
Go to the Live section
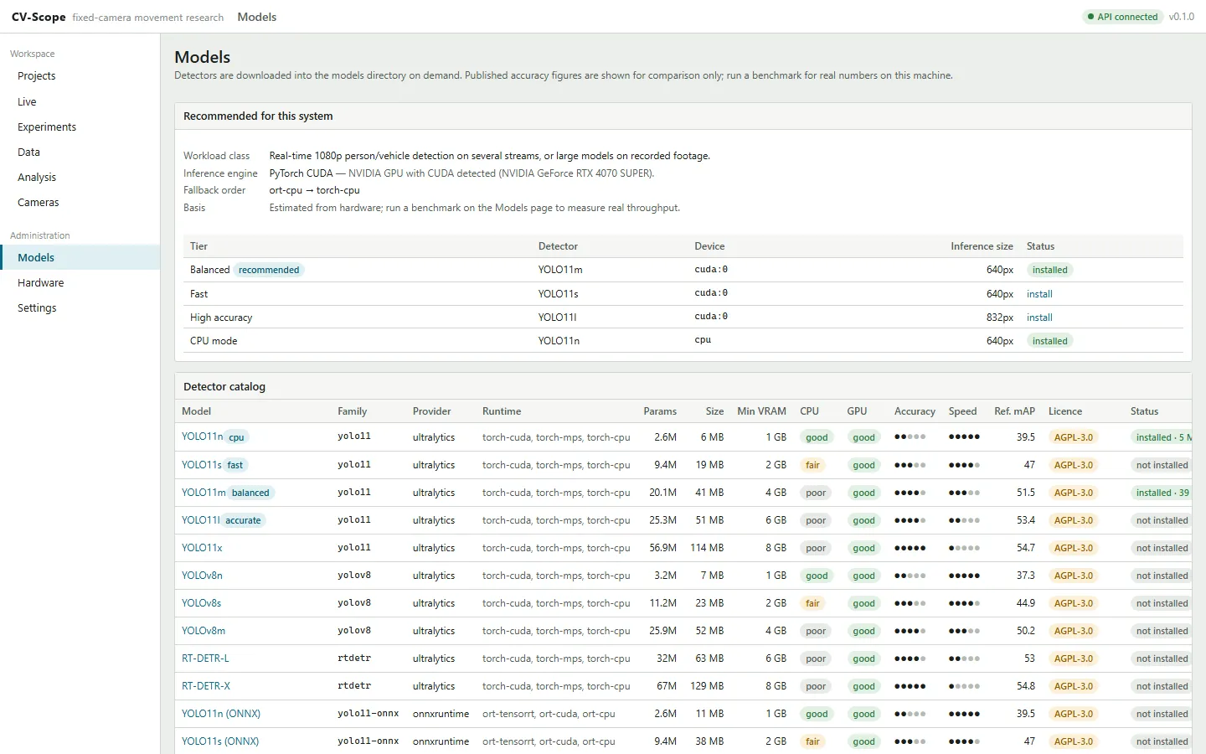[80, 102]
